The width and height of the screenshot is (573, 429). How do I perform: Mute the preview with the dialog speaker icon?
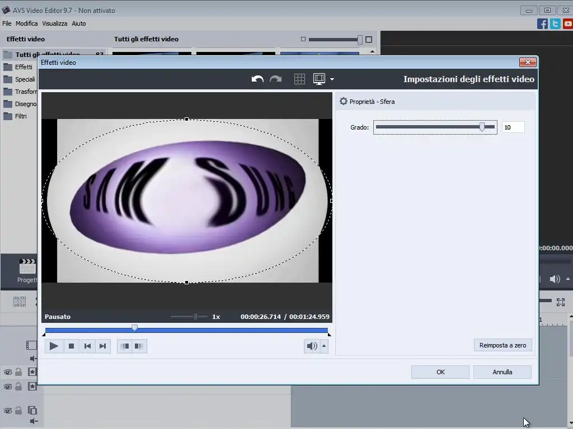click(x=312, y=346)
